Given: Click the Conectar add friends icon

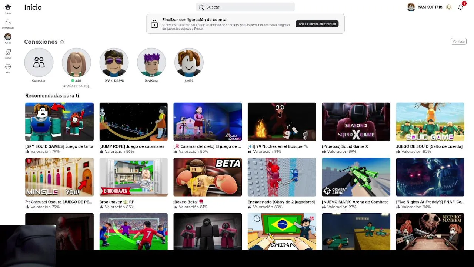Looking at the screenshot, I should tap(39, 62).
